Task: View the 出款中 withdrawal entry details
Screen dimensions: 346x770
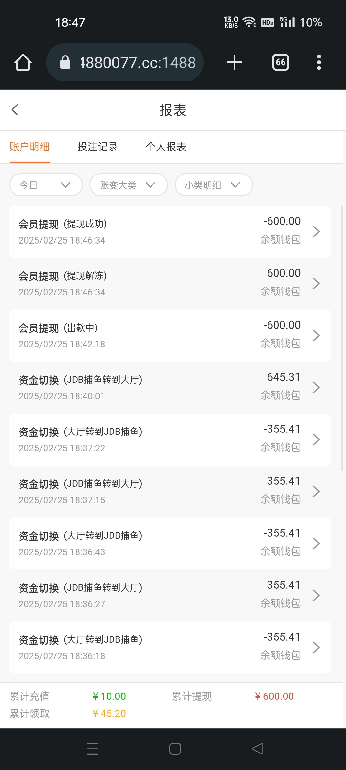Action: pyautogui.click(x=170, y=335)
